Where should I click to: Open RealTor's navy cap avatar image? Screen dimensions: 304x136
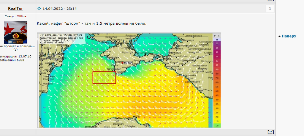coord(15,32)
